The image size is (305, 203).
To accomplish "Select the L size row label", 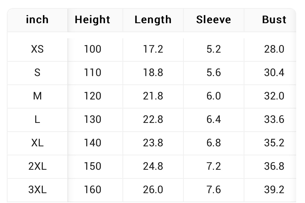I will pos(37,119).
